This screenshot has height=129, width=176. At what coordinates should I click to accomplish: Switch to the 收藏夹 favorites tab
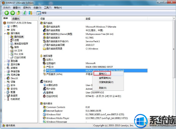point(16,19)
